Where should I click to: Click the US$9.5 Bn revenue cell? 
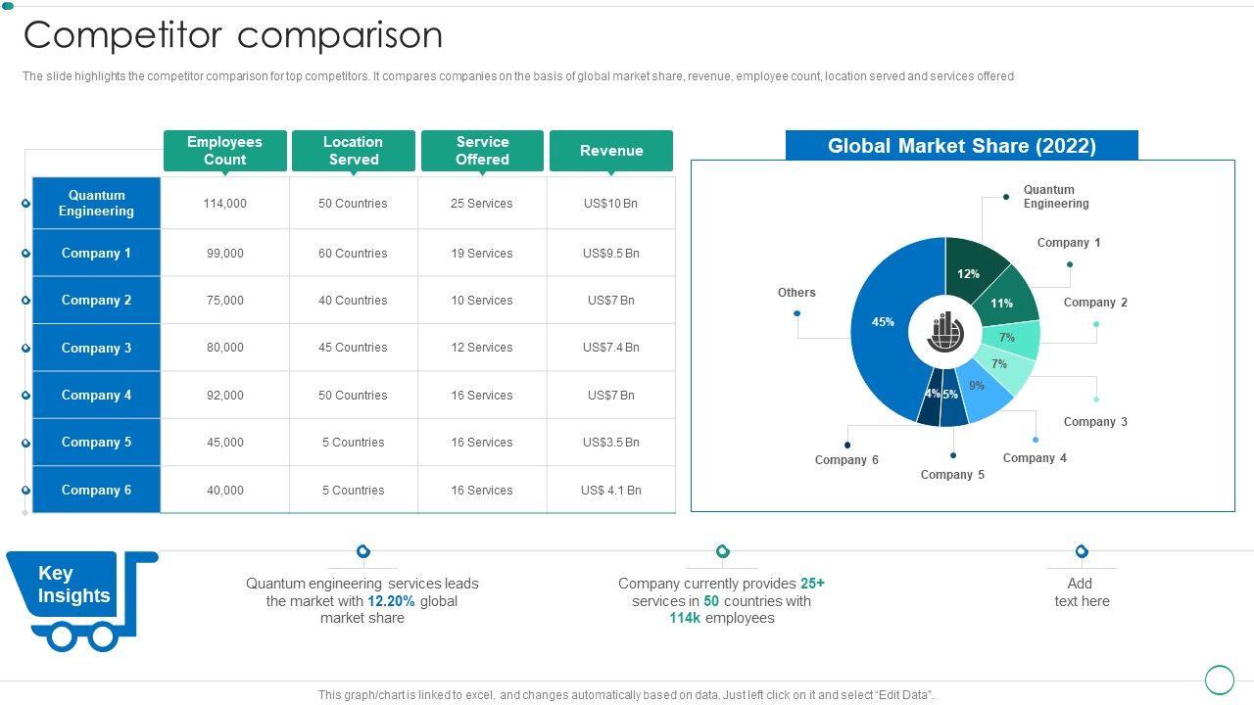point(611,253)
